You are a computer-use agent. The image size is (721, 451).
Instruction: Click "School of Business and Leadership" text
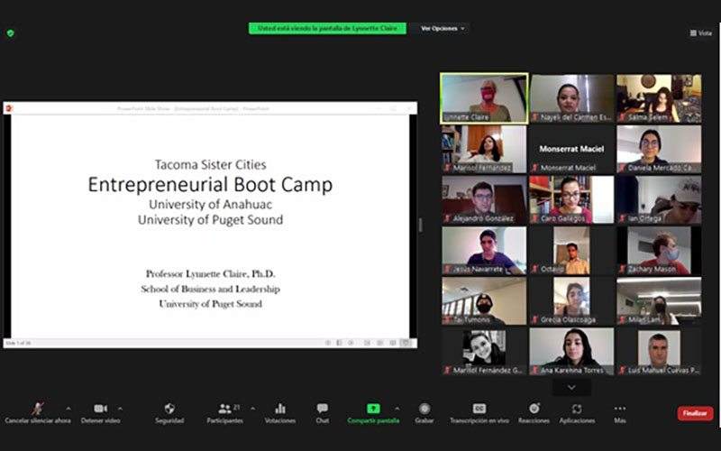tap(210, 289)
